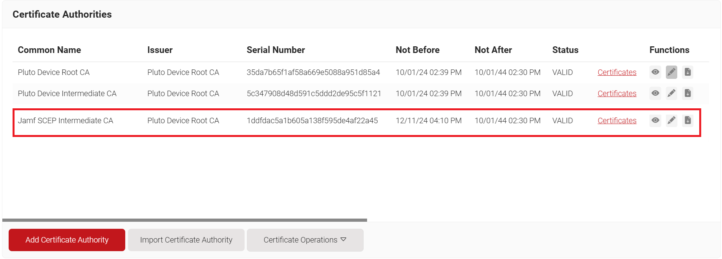This screenshot has width=722, height=259.
Task: Expand the Certificate Operations dropdown
Action: (305, 240)
